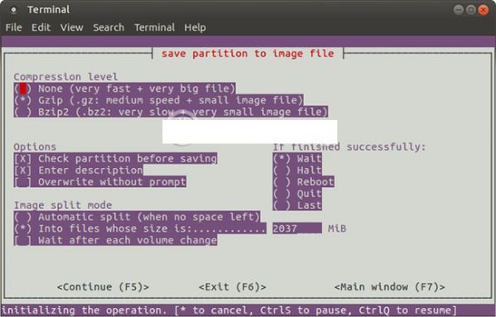Choose Last when finished successfully
Screen dimensions: 496x317
(297, 205)
